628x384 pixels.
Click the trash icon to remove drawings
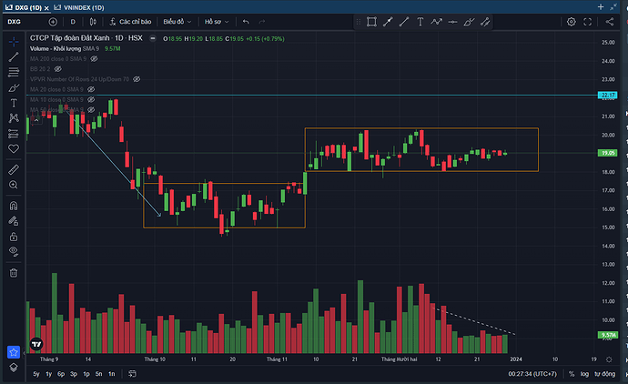coord(14,272)
